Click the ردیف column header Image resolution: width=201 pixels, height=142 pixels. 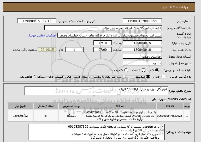[x=187, y=106]
